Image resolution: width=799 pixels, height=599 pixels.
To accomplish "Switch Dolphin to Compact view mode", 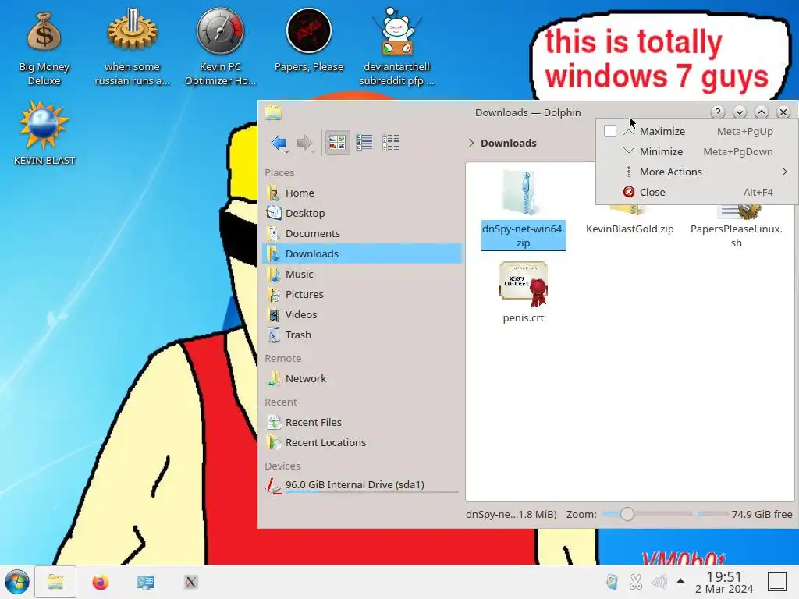I will click(364, 143).
